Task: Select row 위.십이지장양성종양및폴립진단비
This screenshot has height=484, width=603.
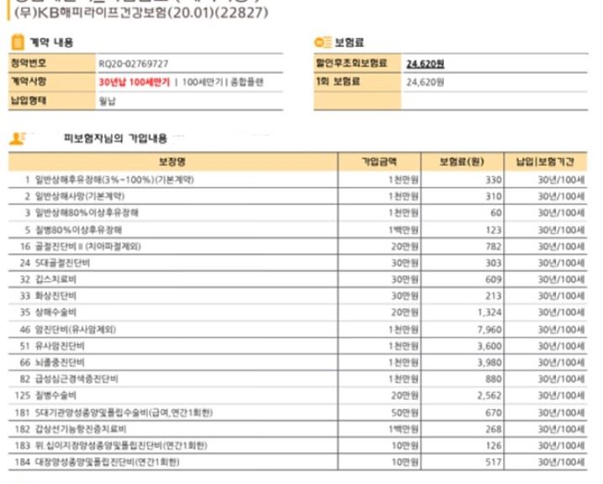Action: (298, 446)
